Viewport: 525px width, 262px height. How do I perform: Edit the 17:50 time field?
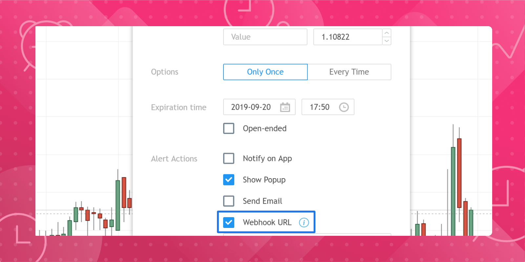coord(328,107)
